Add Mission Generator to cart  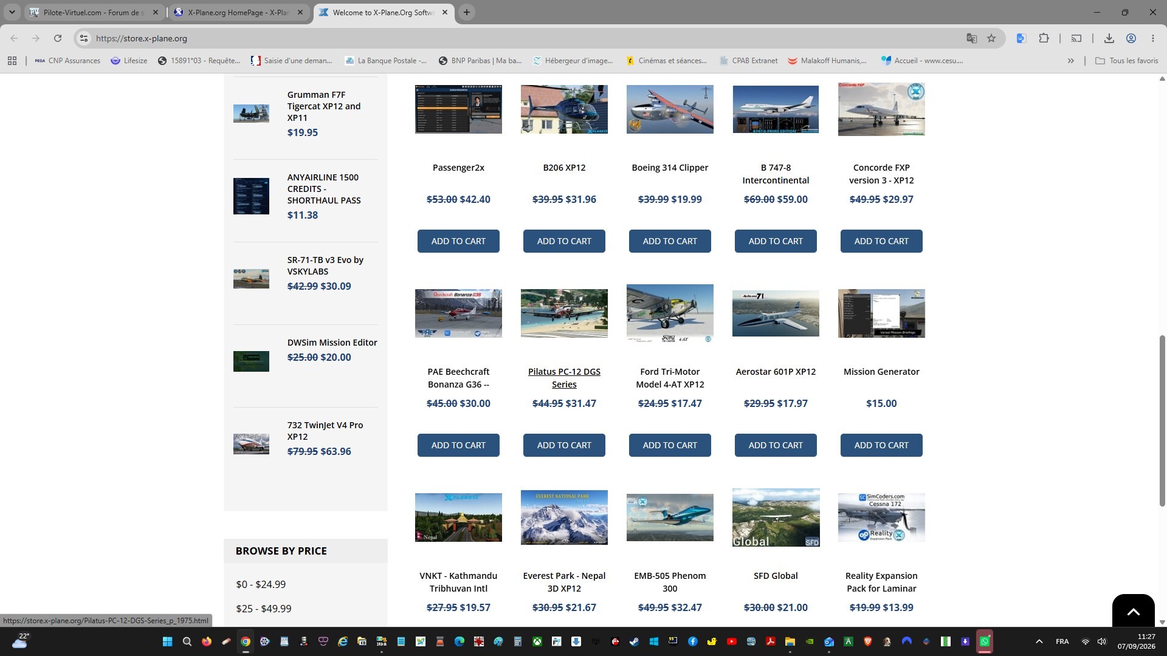click(881, 445)
